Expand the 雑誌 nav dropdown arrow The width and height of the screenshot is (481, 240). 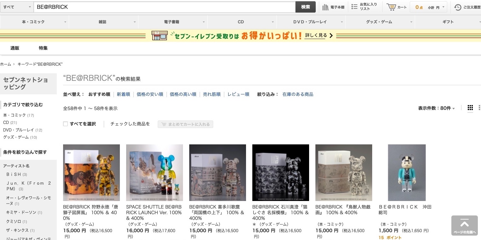pos(135,22)
